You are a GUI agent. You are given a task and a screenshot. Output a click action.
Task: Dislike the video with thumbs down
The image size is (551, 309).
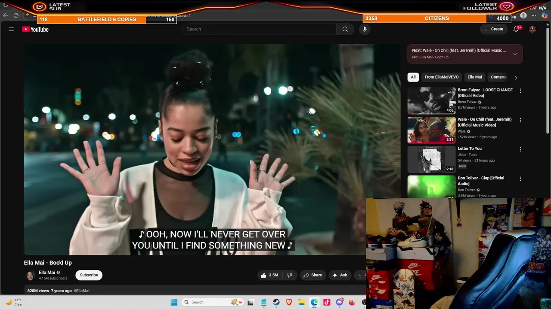pyautogui.click(x=289, y=275)
